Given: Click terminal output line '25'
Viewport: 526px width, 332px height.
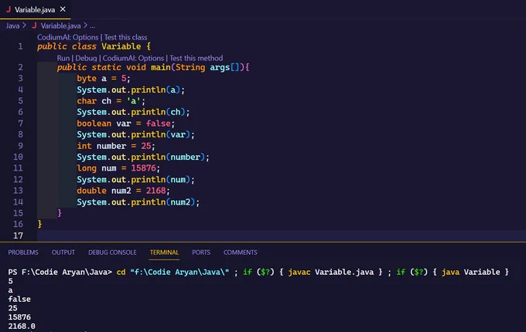Looking at the screenshot, I should coord(12,308).
